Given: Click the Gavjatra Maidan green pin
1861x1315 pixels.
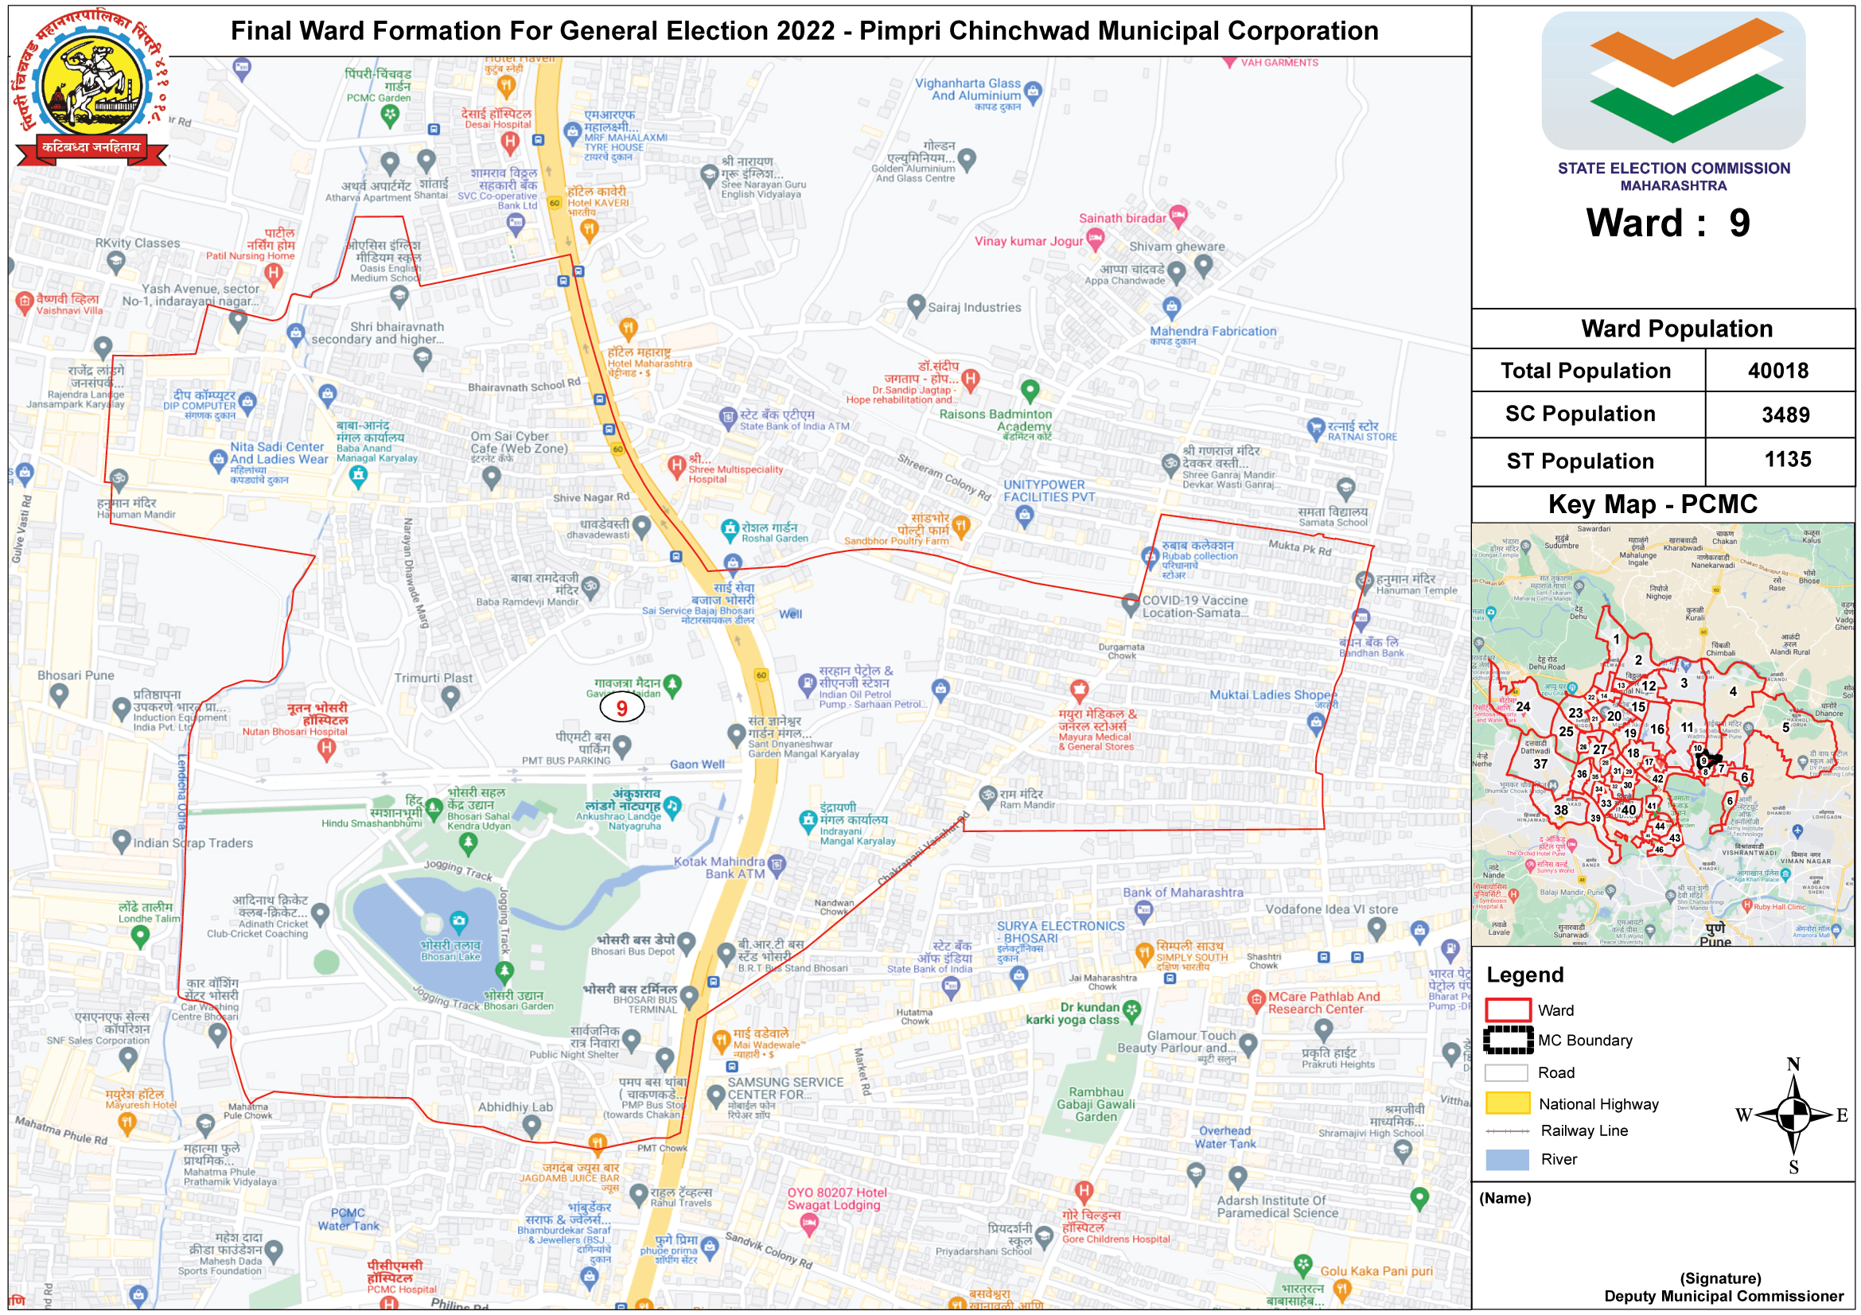Looking at the screenshot, I should click(672, 687).
